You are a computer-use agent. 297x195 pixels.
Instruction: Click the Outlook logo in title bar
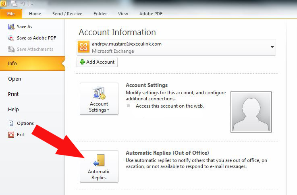(3, 3)
